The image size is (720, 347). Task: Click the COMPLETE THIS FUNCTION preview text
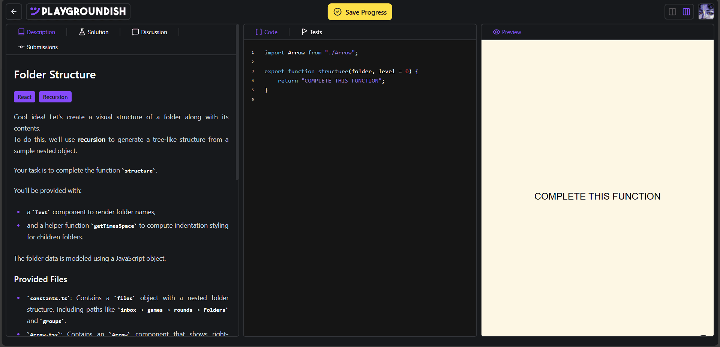[x=597, y=197]
